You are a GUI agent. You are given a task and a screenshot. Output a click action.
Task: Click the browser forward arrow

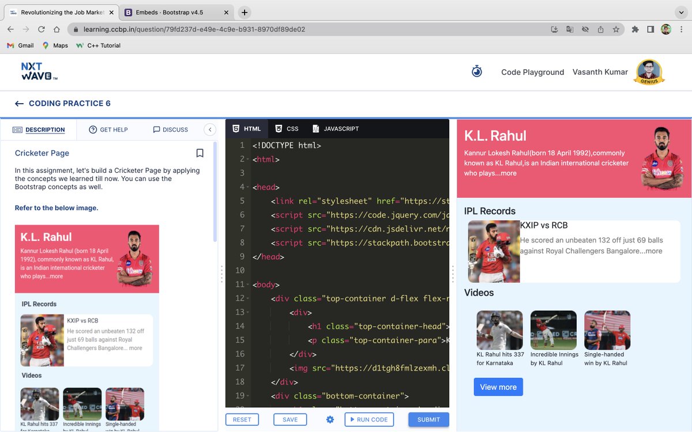click(26, 29)
